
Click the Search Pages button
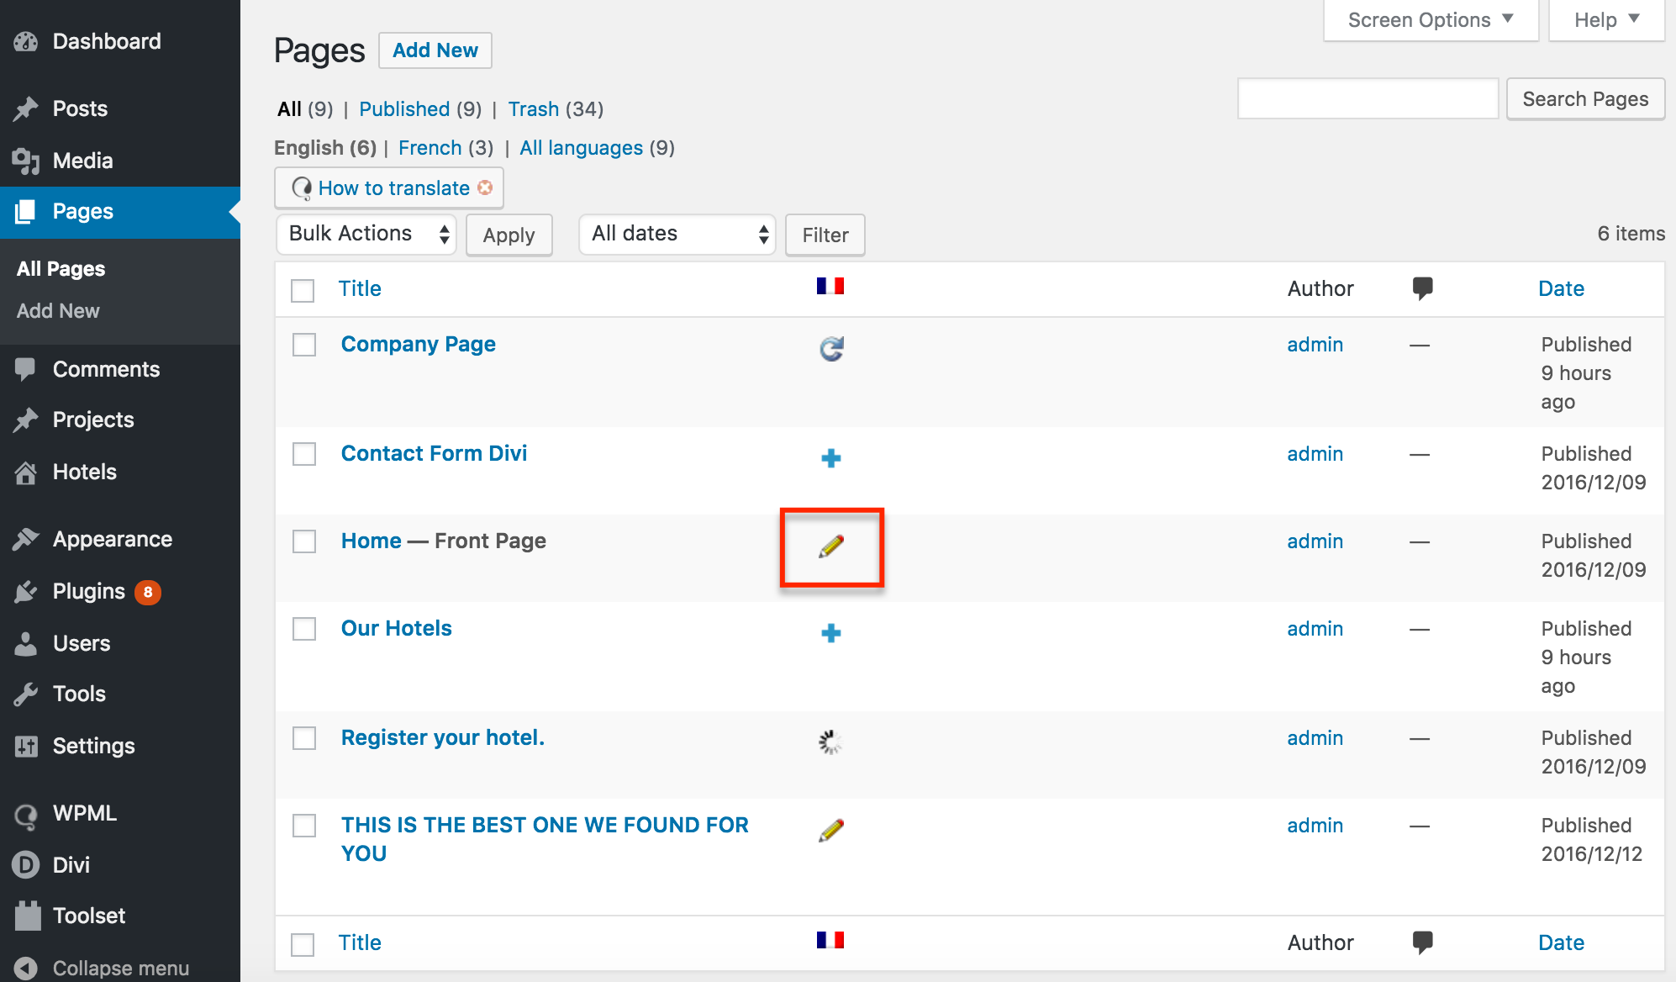coord(1585,99)
